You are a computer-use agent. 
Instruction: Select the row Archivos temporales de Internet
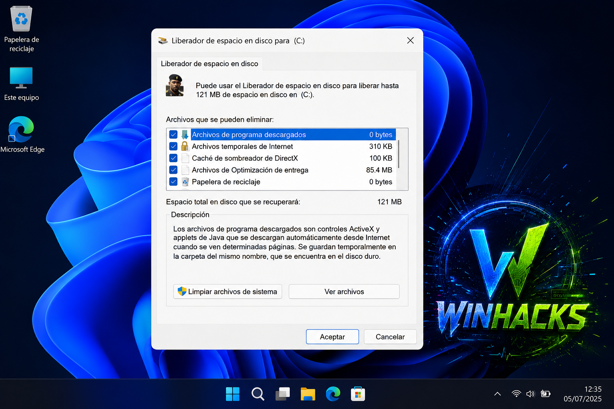pos(282,146)
